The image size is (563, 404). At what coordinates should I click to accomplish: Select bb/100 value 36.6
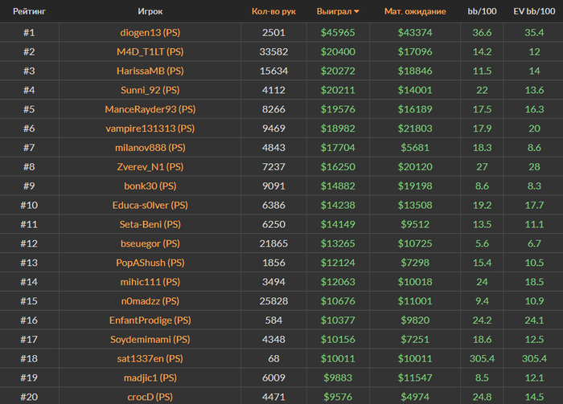(x=482, y=33)
